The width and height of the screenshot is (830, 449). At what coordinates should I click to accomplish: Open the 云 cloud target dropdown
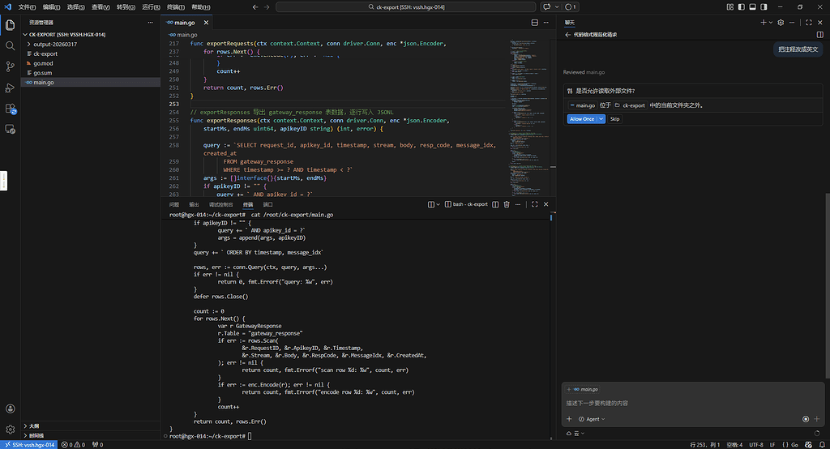click(576, 433)
